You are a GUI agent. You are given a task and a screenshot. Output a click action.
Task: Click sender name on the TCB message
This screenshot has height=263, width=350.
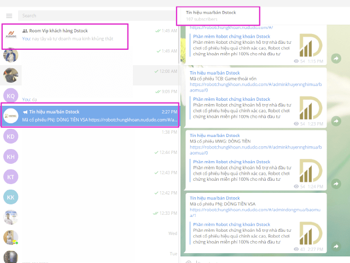click(215, 73)
